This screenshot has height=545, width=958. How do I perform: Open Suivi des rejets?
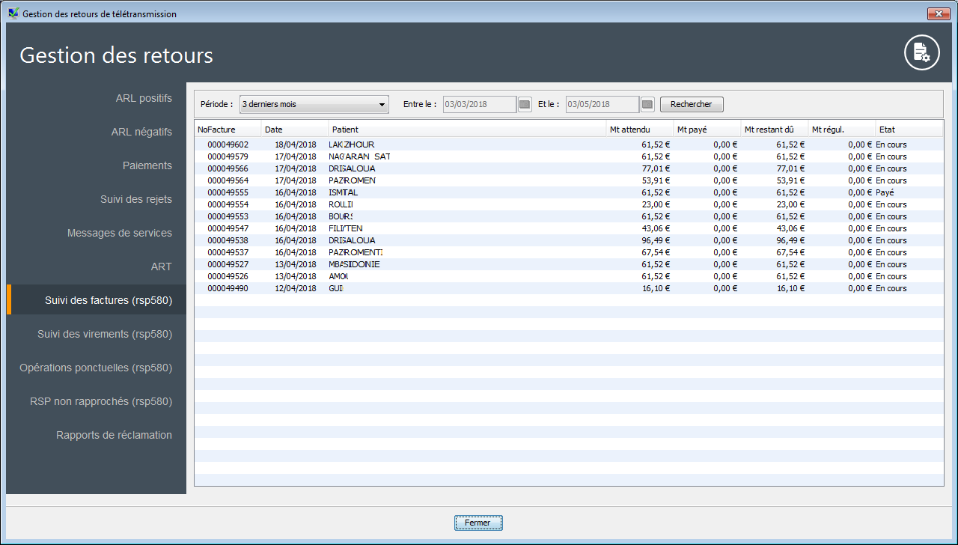pyautogui.click(x=135, y=199)
